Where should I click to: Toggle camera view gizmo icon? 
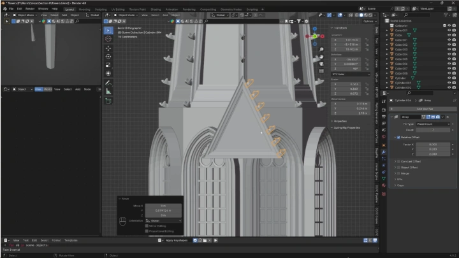[321, 64]
